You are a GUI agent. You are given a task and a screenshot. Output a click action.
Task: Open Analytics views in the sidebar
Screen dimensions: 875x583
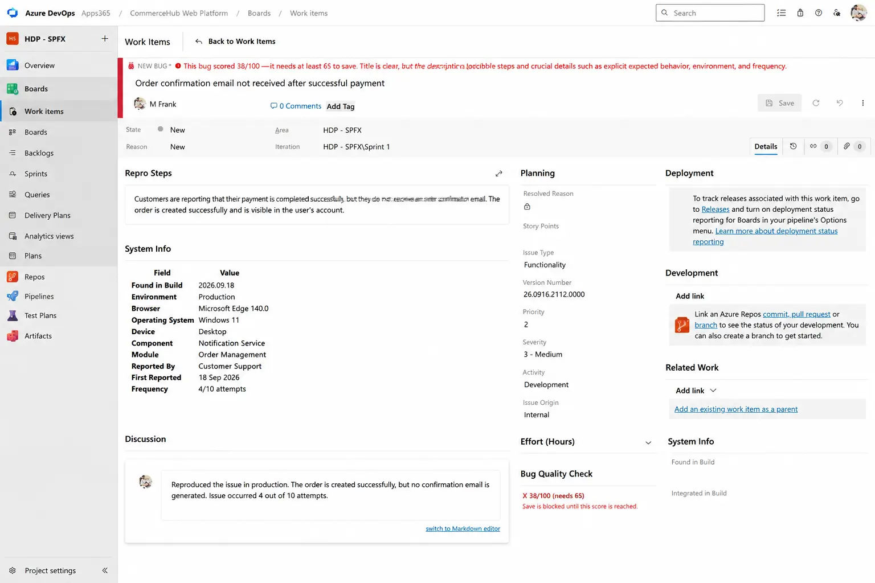[x=59, y=236]
